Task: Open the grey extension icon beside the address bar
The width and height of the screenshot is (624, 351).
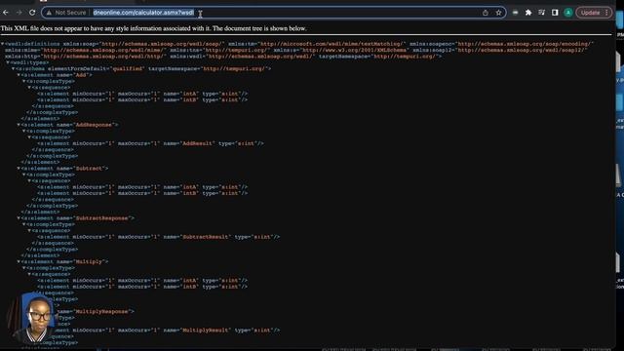Action: tap(516, 13)
